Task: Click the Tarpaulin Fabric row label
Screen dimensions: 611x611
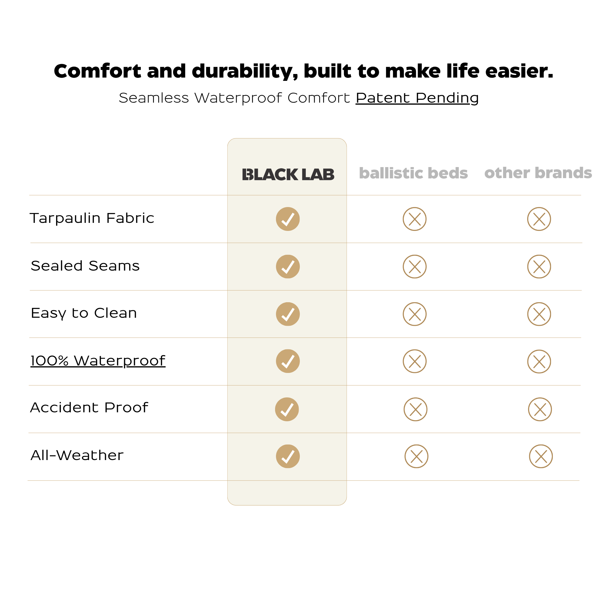Action: (x=92, y=218)
